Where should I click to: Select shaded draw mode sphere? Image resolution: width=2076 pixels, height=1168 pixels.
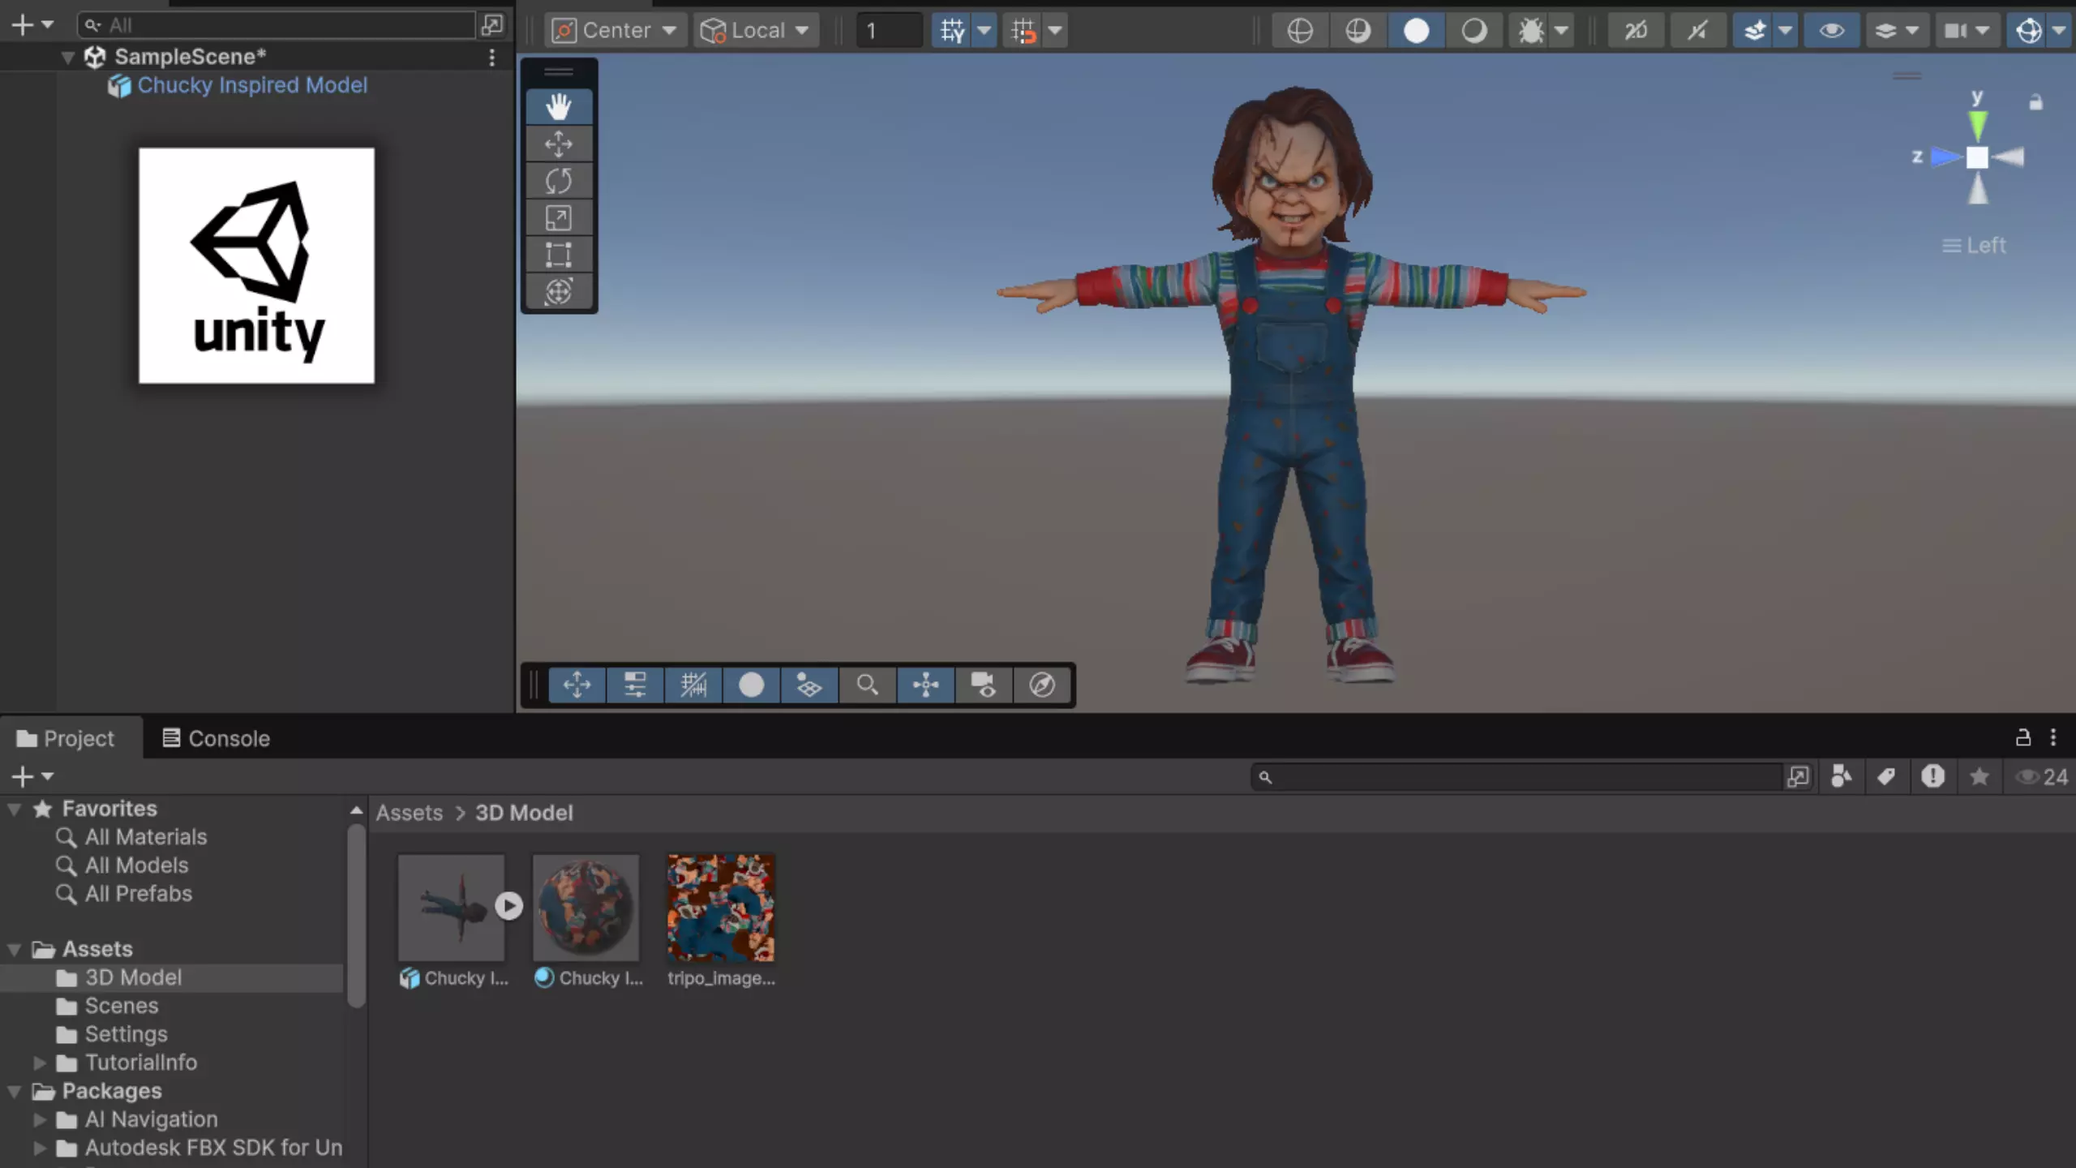point(1416,31)
